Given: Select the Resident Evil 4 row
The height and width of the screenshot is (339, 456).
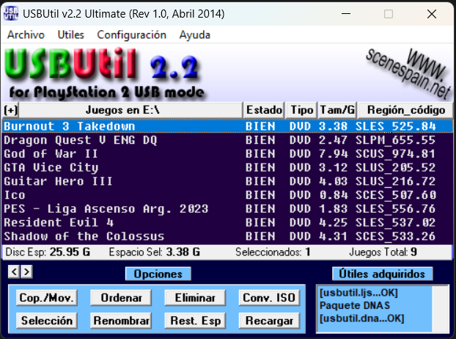Looking at the screenshot, I should [228, 222].
